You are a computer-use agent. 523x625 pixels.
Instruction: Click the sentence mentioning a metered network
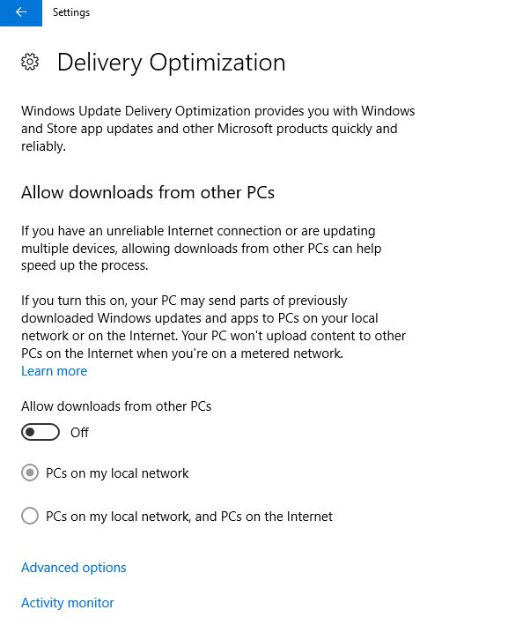[x=213, y=345]
